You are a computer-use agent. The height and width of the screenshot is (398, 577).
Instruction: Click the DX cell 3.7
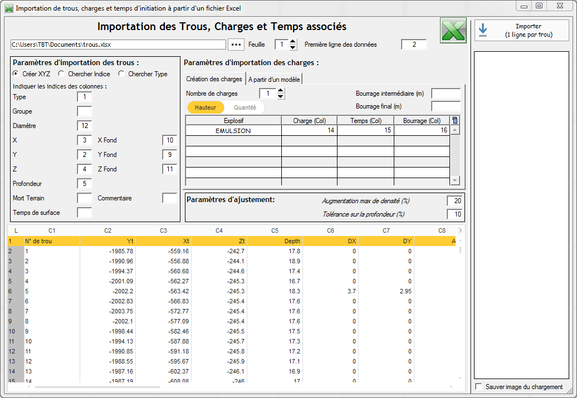click(x=330, y=291)
